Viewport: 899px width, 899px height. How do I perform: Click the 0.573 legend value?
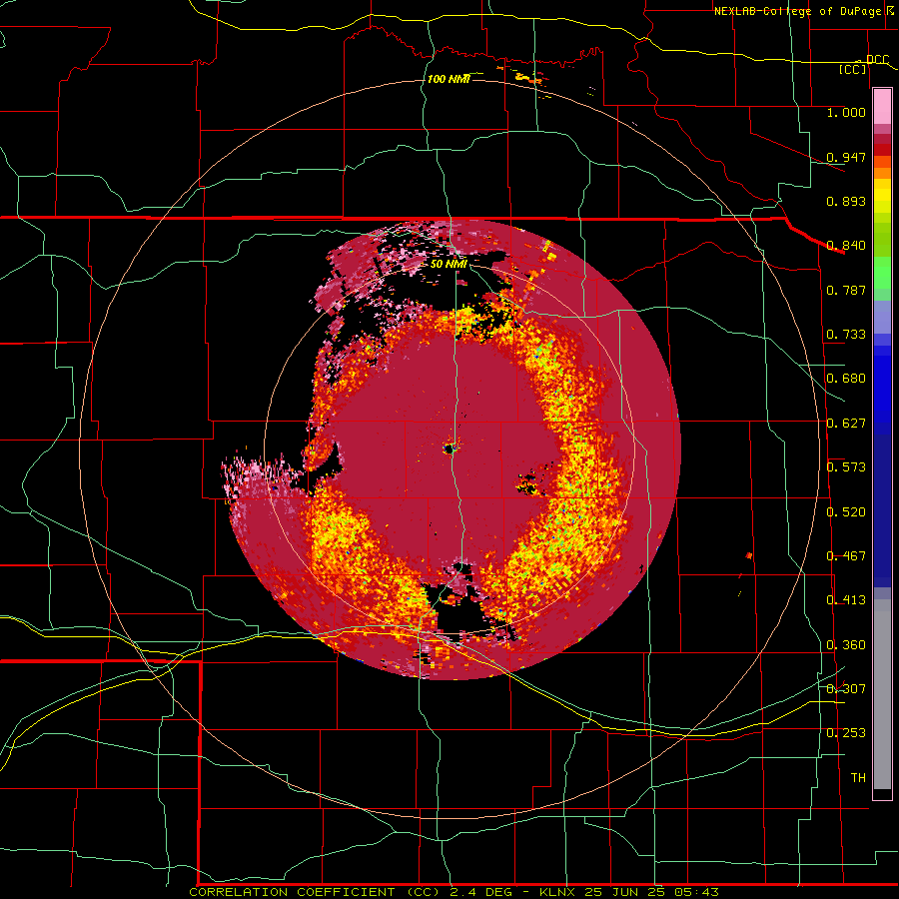(846, 467)
